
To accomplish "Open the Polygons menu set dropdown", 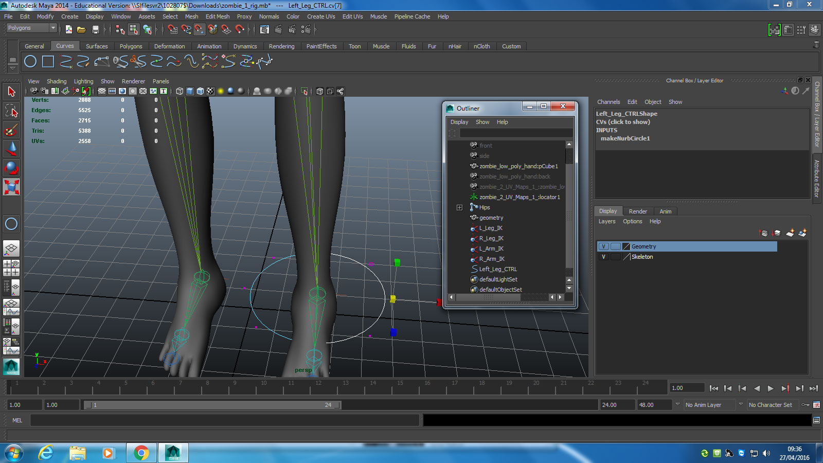I will (31, 28).
